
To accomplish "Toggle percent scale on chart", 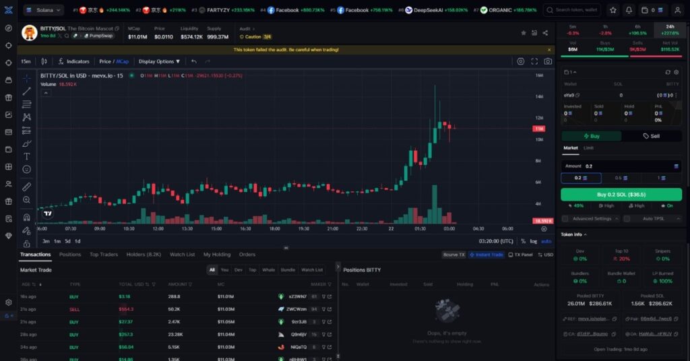I will tap(523, 241).
